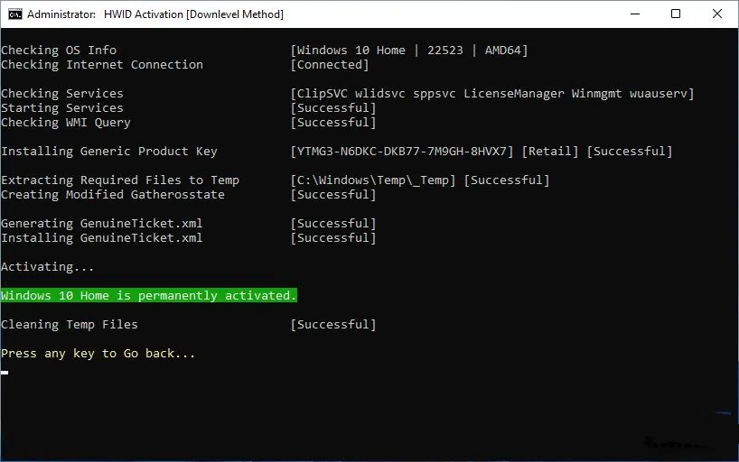The image size is (739, 462).
Task: Click "Installing GenuineTicket.xml" line label
Action: point(102,238)
